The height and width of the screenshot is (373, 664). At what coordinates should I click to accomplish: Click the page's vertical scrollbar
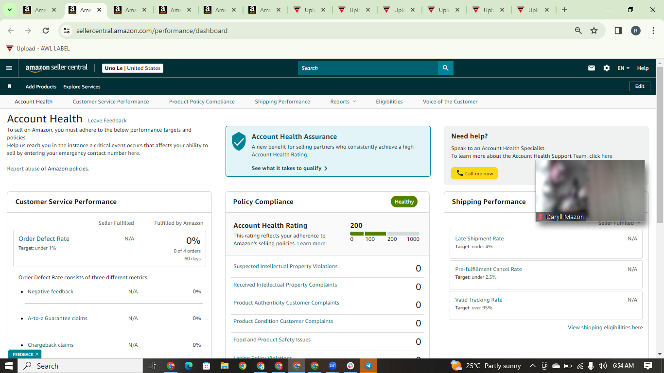tap(660, 146)
